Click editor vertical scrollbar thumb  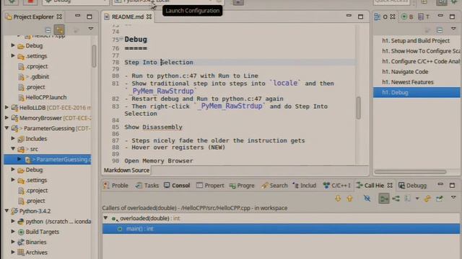coord(358,108)
